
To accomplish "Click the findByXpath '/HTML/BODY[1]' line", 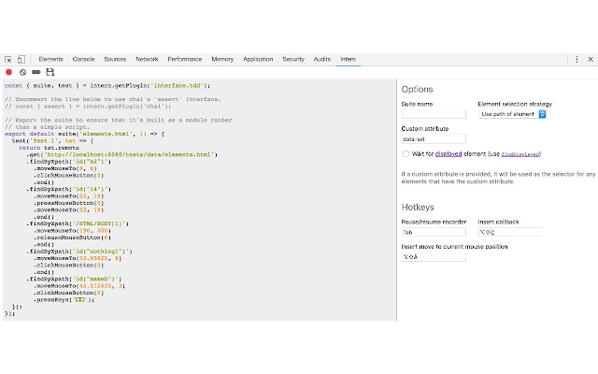I will coord(78,223).
